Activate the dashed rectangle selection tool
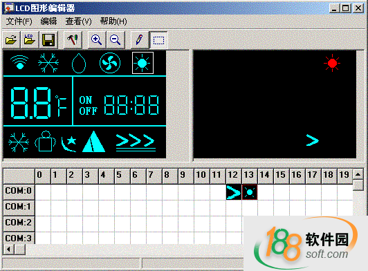The image size is (368, 271). coord(158,40)
